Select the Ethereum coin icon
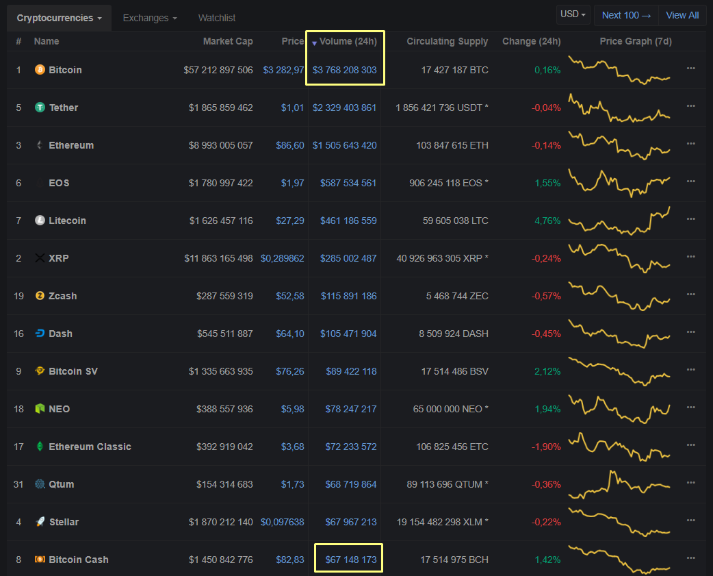The width and height of the screenshot is (713, 576). 40,145
